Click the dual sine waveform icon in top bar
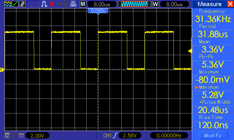234x140 pixels. pyautogui.click(x=8, y=4)
